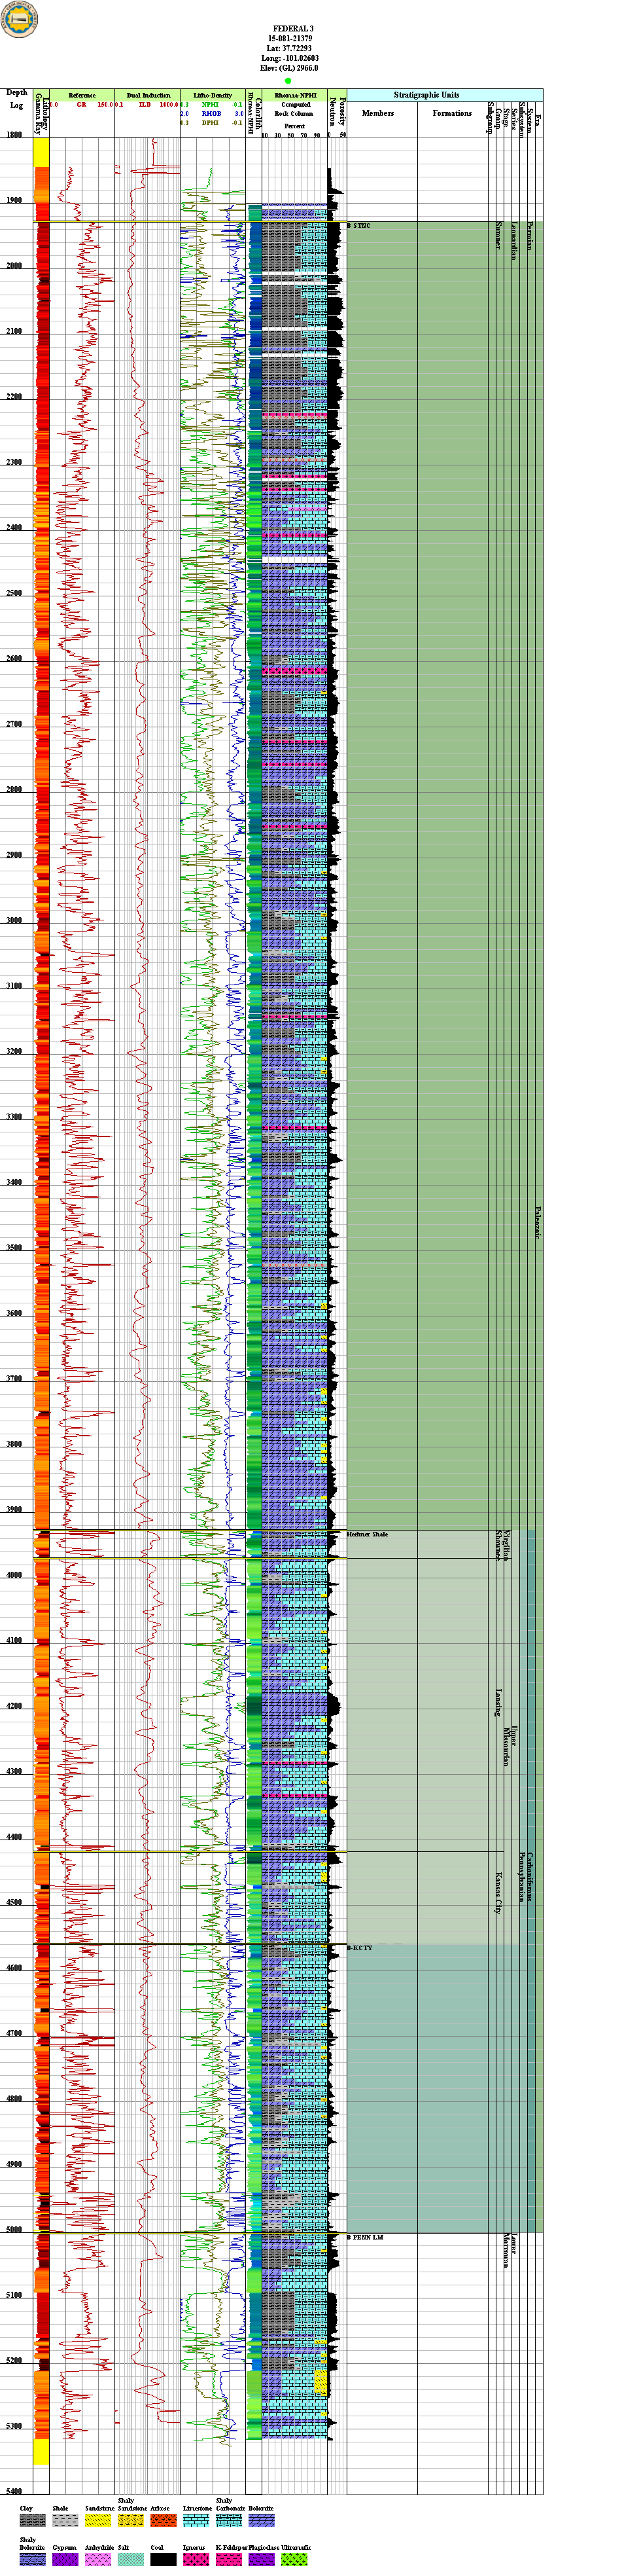
Task: Click the 'B STNC' member label
Action: 358,226
